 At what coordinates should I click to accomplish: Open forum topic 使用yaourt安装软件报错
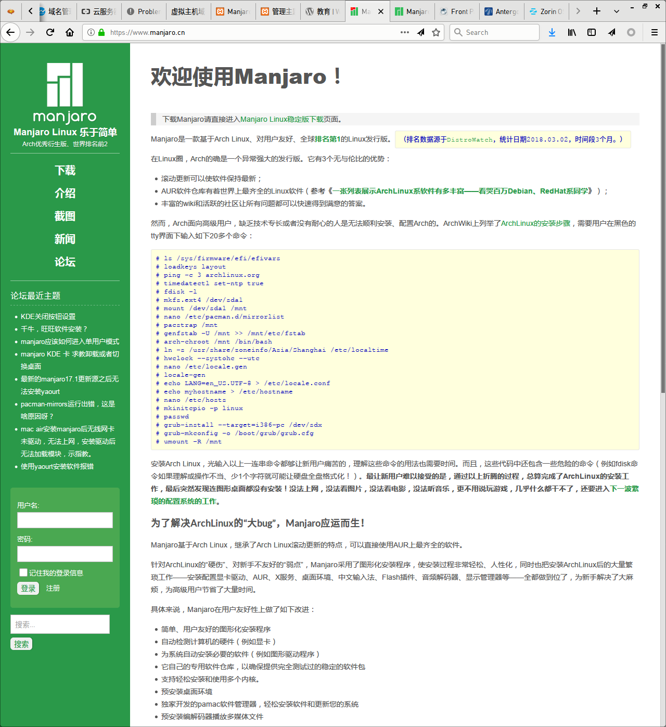coord(57,466)
